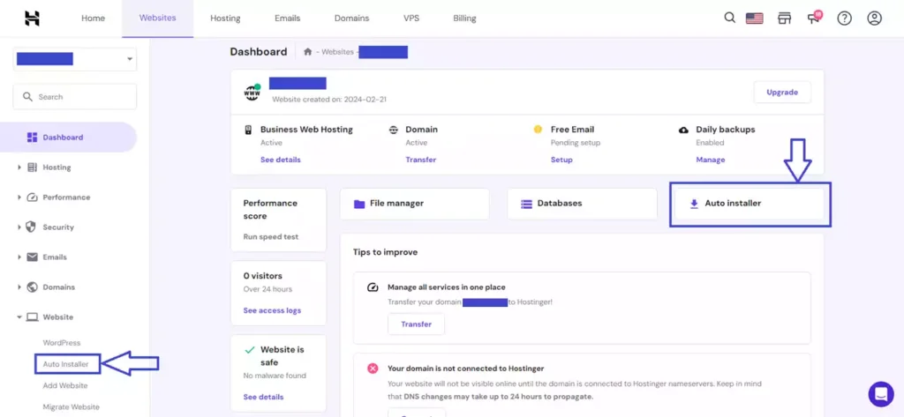Click the Daily backups cloud icon
The height and width of the screenshot is (417, 904).
683,130
